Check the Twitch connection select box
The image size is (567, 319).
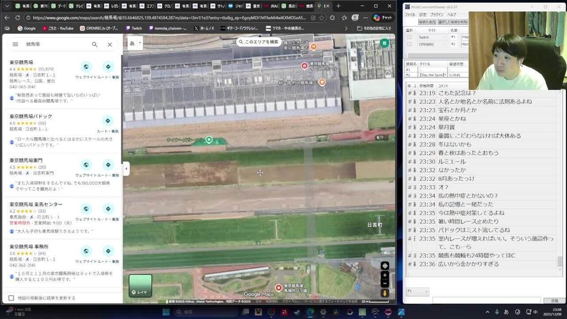(409, 37)
